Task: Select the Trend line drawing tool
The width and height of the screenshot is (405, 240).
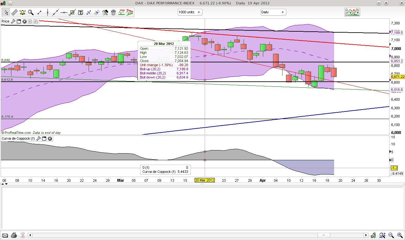Action: 56,13
